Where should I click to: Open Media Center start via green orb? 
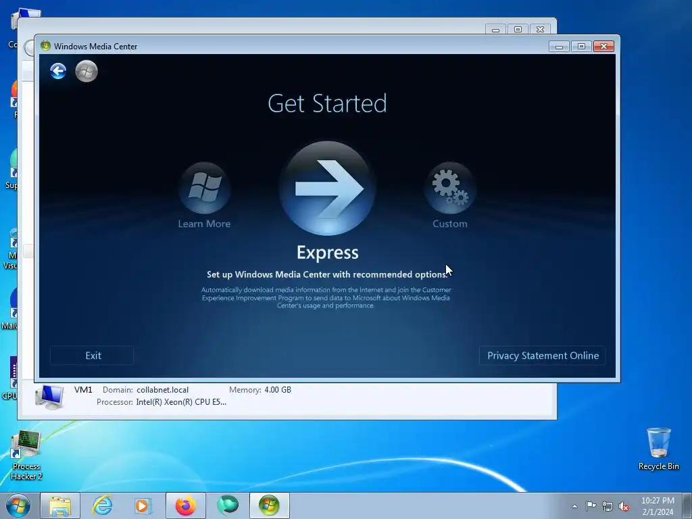click(x=86, y=71)
